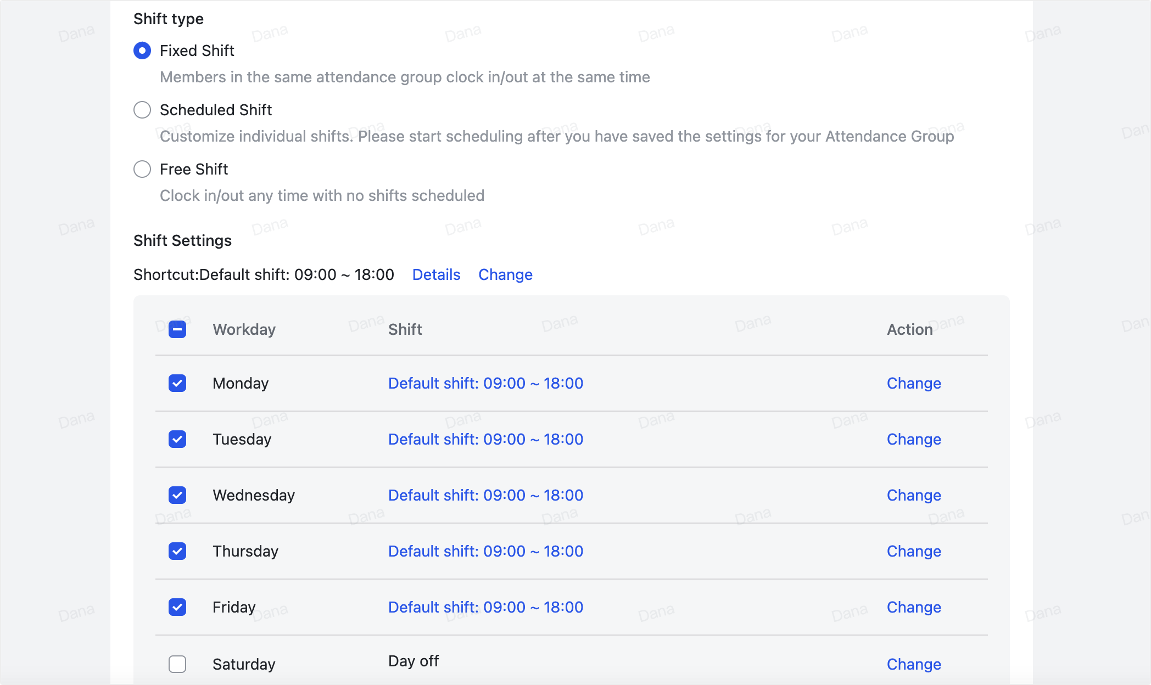Image resolution: width=1151 pixels, height=685 pixels.
Task: Click the 'Wednesday' row label
Action: [x=254, y=495]
